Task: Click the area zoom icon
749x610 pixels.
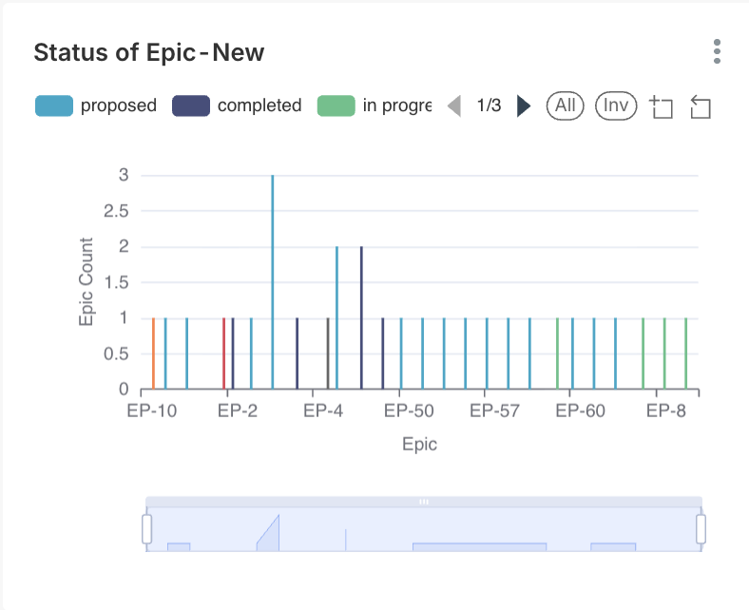Action: point(661,106)
